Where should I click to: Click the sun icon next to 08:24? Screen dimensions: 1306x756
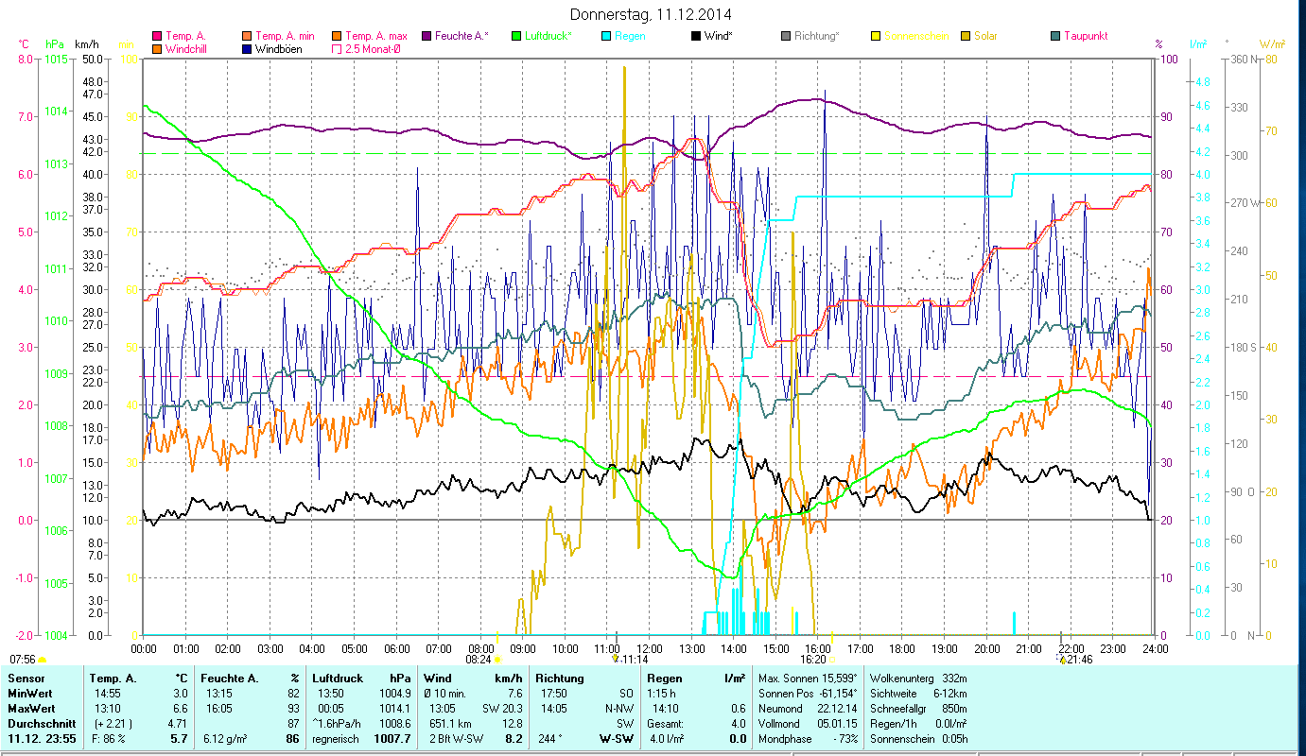(x=497, y=660)
